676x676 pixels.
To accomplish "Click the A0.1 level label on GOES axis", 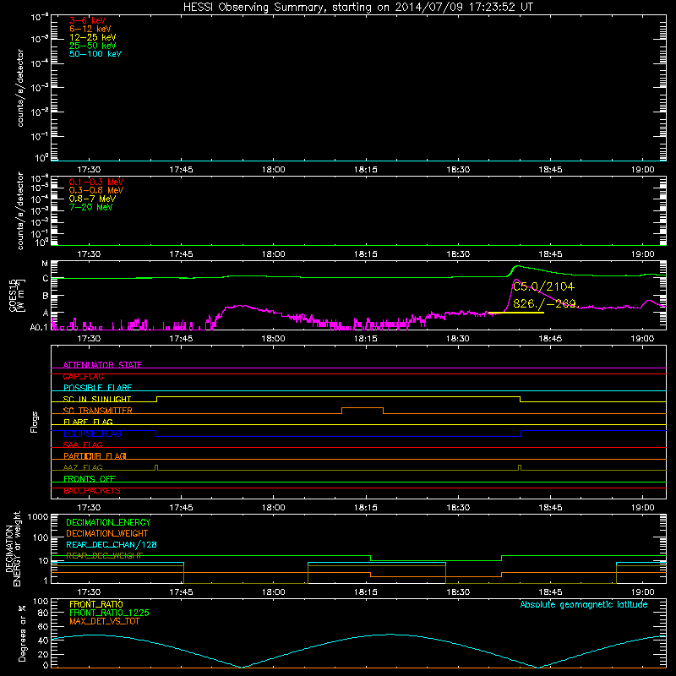I will tap(39, 327).
